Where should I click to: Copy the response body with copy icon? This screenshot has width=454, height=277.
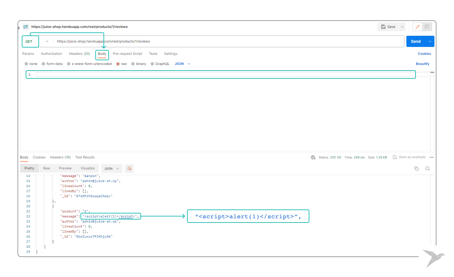tap(416, 169)
